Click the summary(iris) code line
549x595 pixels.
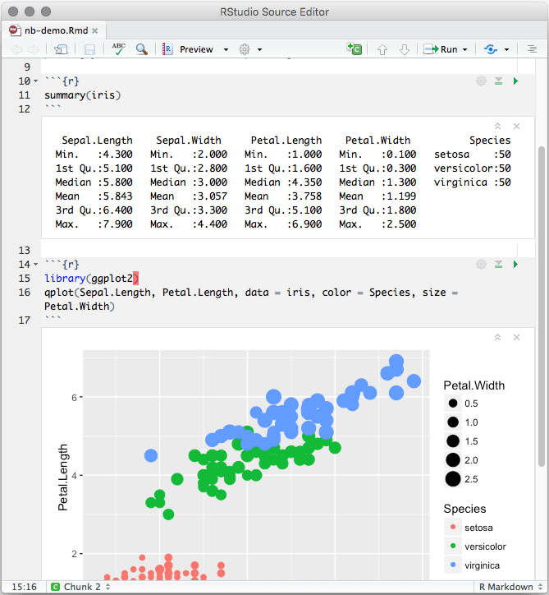83,95
